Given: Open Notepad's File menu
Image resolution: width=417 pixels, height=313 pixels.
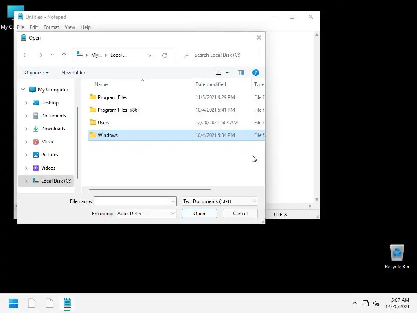Looking at the screenshot, I should pos(20,27).
